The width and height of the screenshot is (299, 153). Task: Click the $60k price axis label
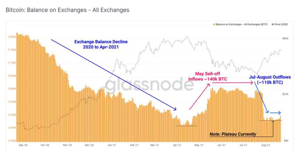[x=285, y=38]
